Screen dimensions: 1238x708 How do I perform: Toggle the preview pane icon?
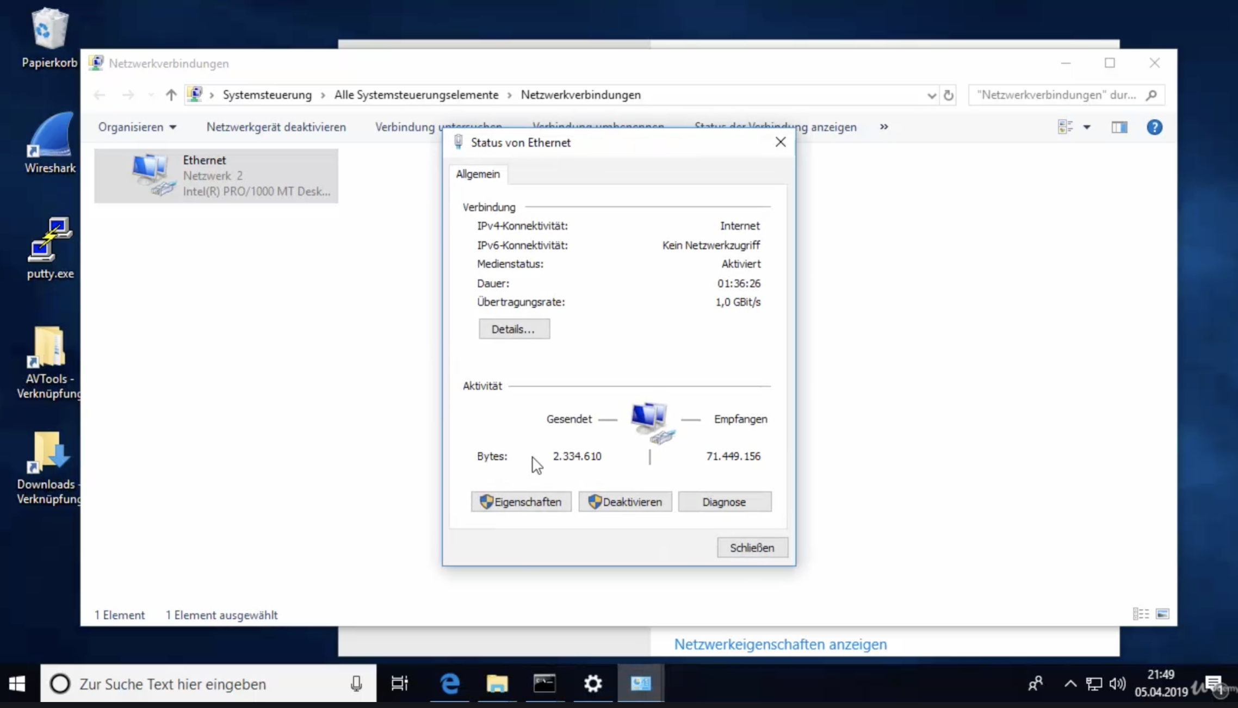[x=1119, y=127]
